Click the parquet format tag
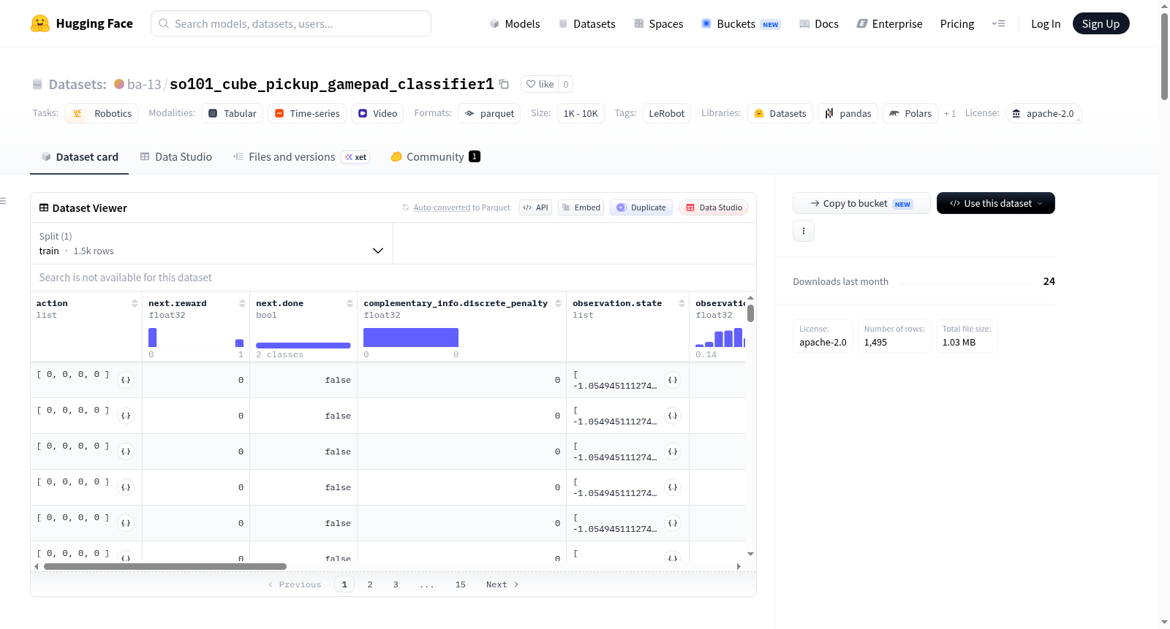Image resolution: width=1170 pixels, height=629 pixels. (489, 113)
